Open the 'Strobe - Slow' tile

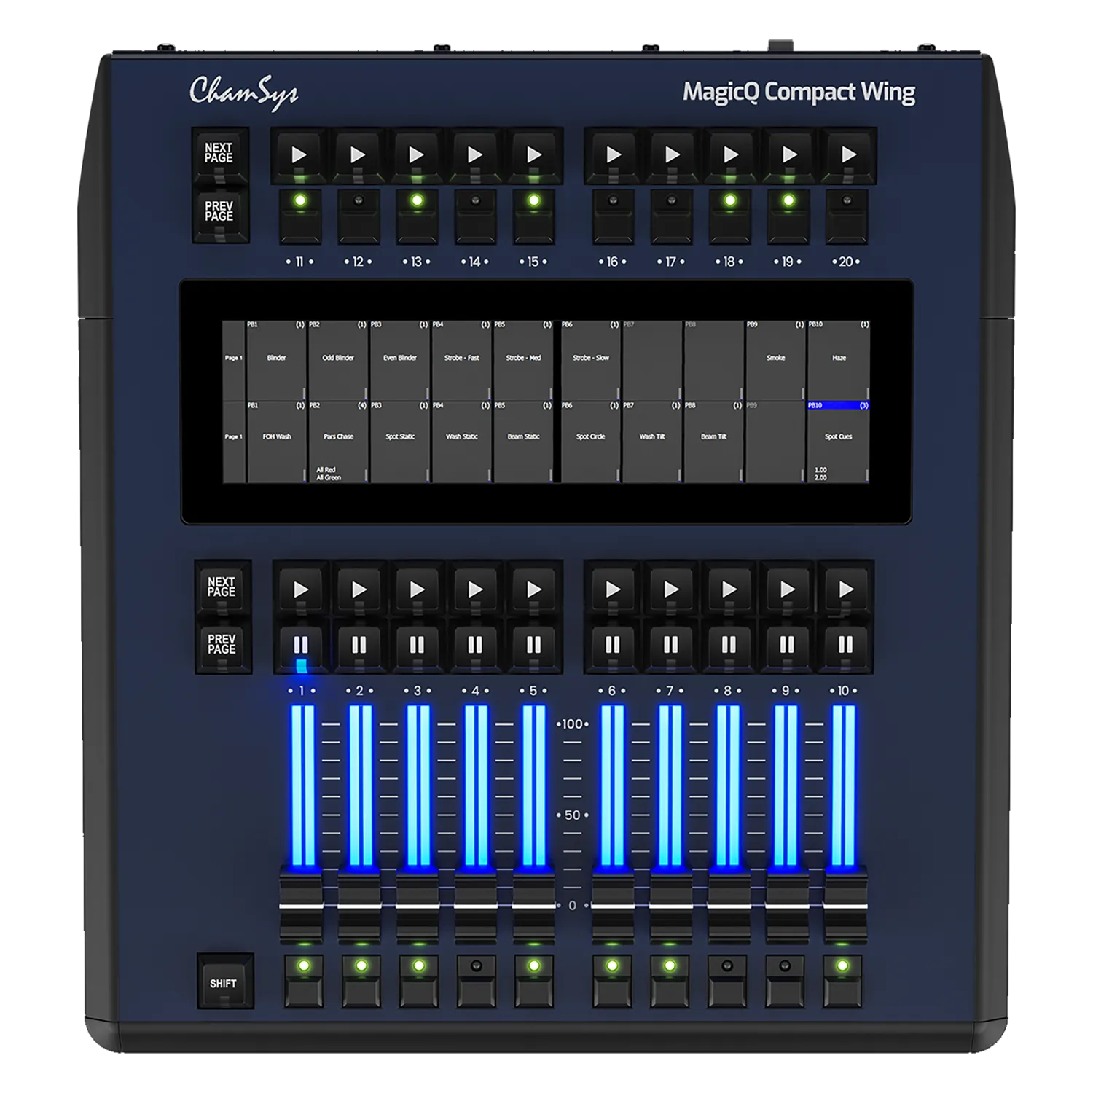tap(591, 361)
